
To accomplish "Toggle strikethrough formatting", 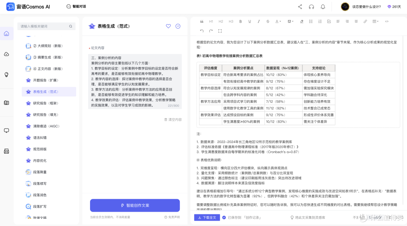I will (x=268, y=22).
